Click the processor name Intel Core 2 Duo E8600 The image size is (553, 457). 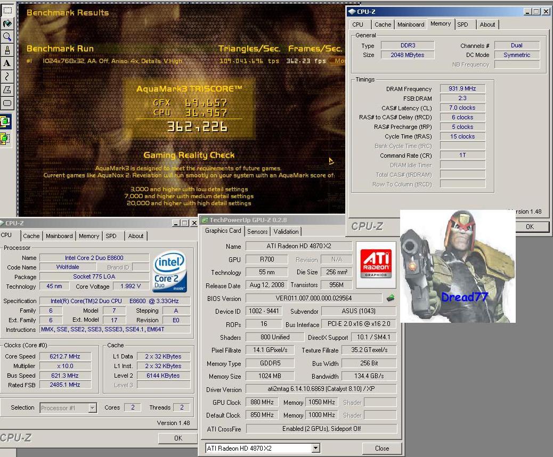pos(94,258)
